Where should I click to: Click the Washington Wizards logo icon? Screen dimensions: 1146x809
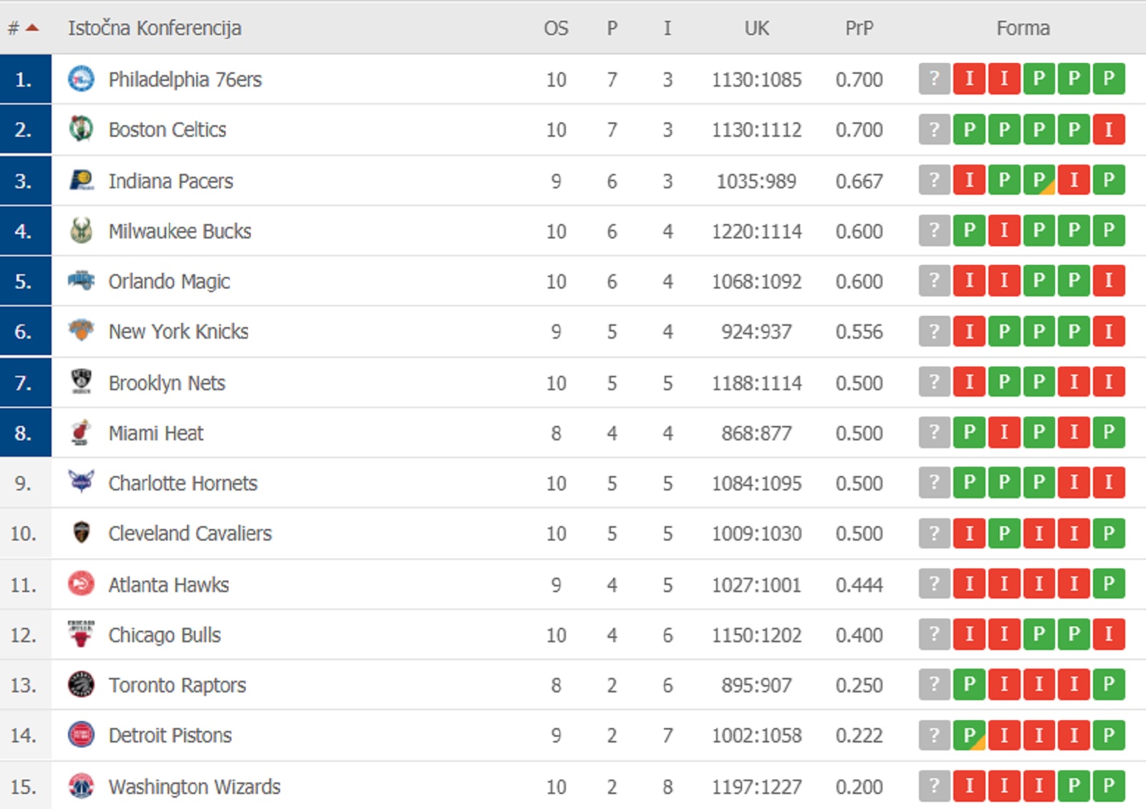81,785
